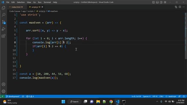Screen dimensions: 187x105
Task: Open the File menu
Action: click(8, 2)
